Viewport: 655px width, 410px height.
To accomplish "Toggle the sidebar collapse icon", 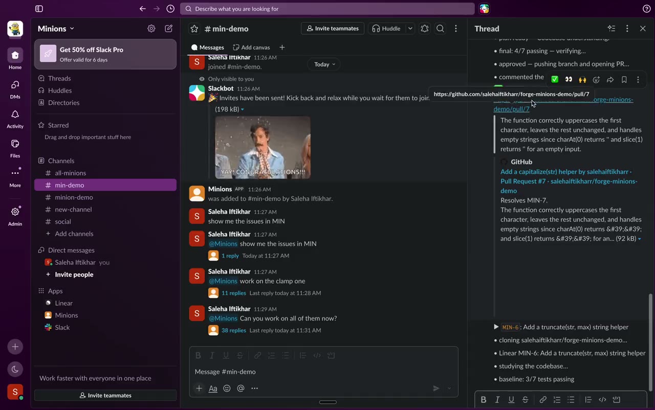I will 39,9.
